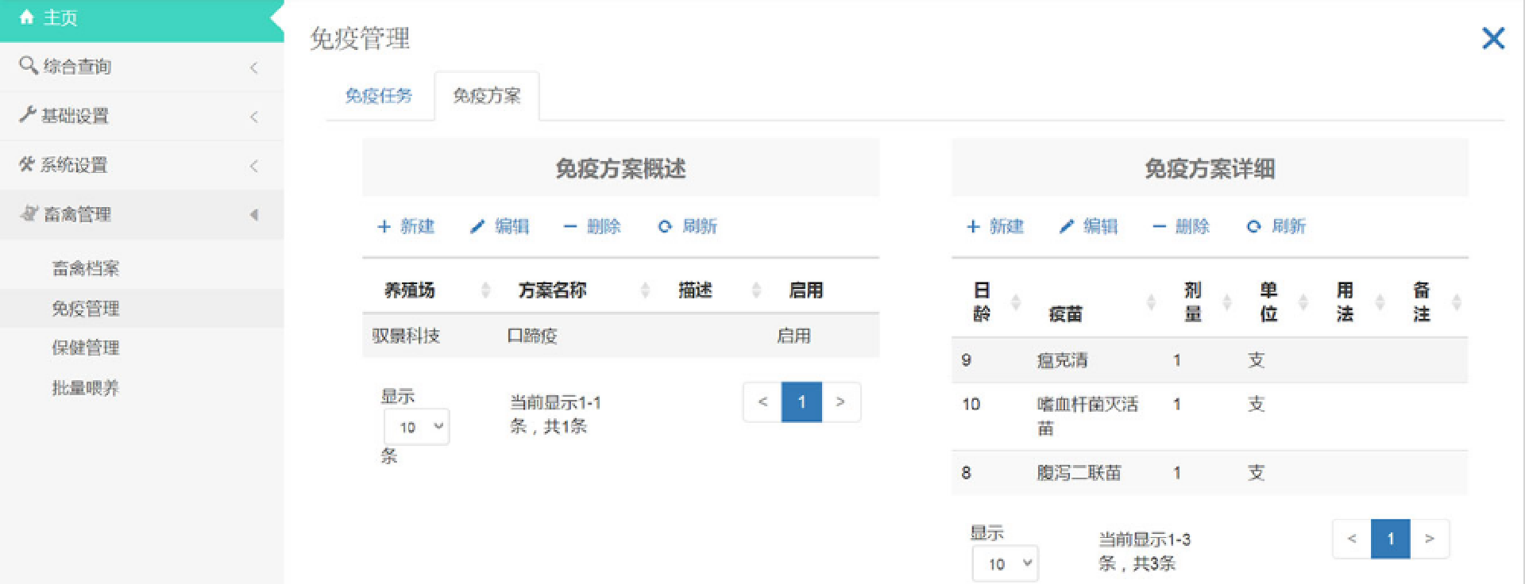Expand the 综合查询 menu chevron
The image size is (1525, 584).
click(x=254, y=67)
